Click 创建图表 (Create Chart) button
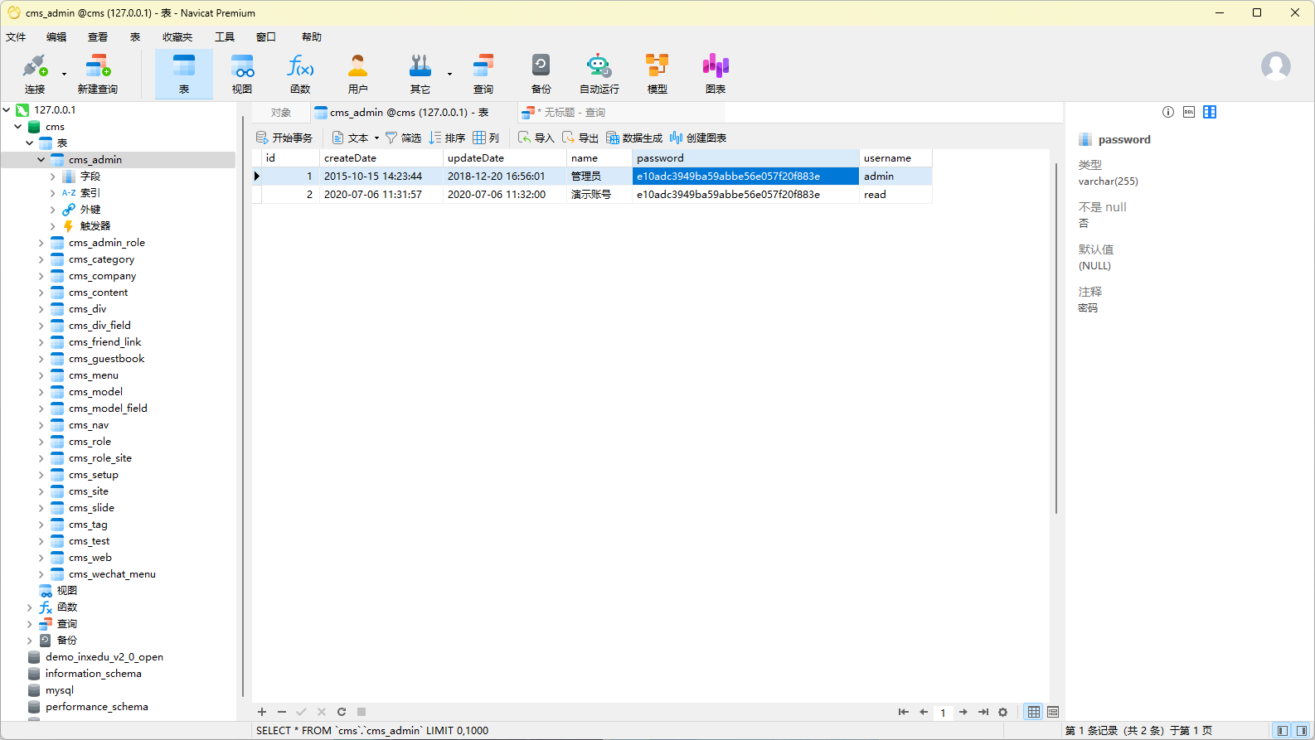This screenshot has height=740, width=1315. [x=698, y=138]
